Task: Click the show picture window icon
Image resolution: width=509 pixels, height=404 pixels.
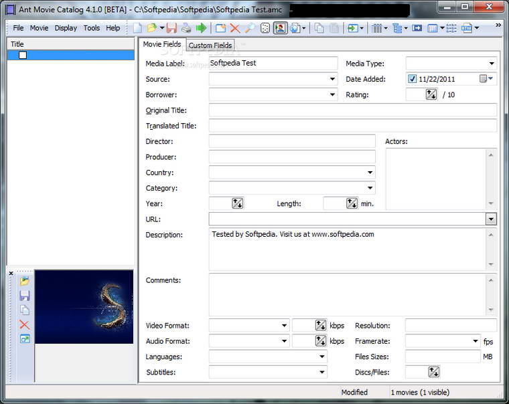Action: tap(25, 339)
